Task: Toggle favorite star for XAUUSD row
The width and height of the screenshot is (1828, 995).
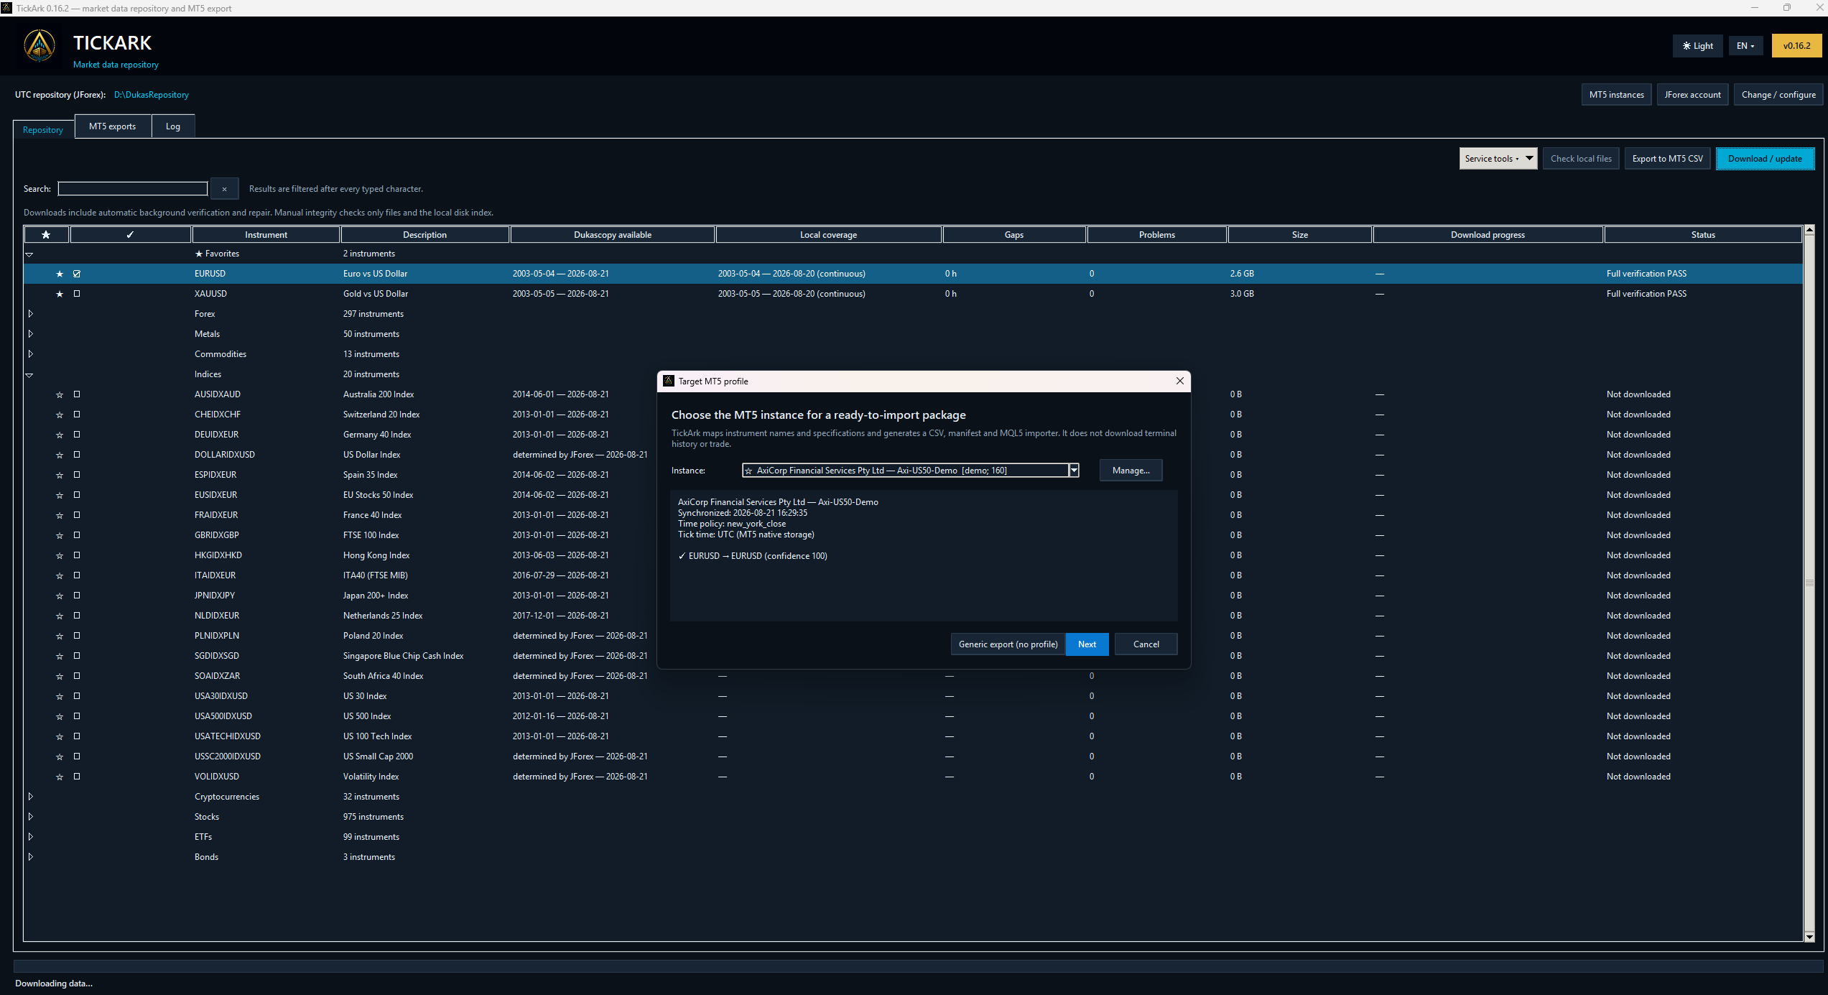Action: pos(60,294)
